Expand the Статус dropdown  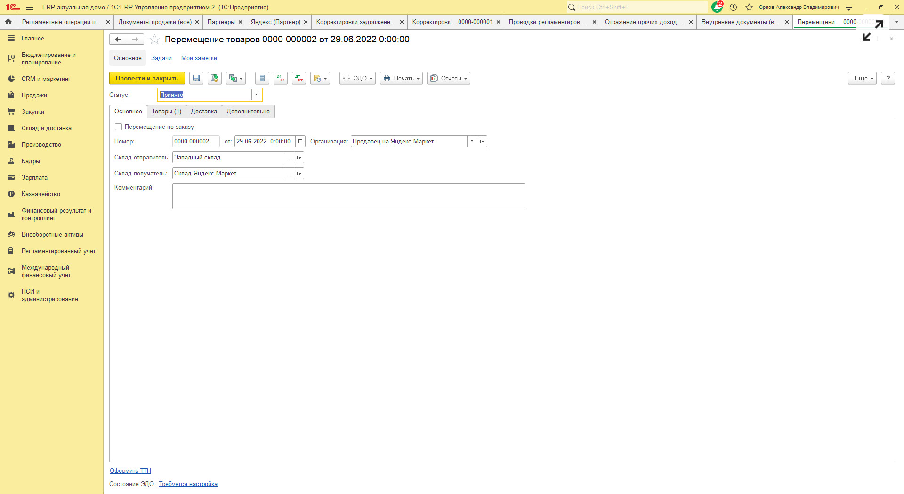(x=256, y=95)
